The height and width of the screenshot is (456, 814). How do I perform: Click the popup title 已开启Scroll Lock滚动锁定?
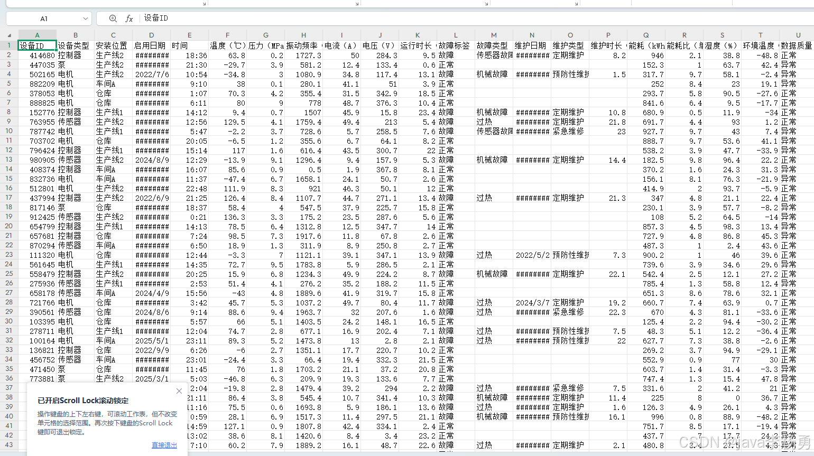point(83,401)
